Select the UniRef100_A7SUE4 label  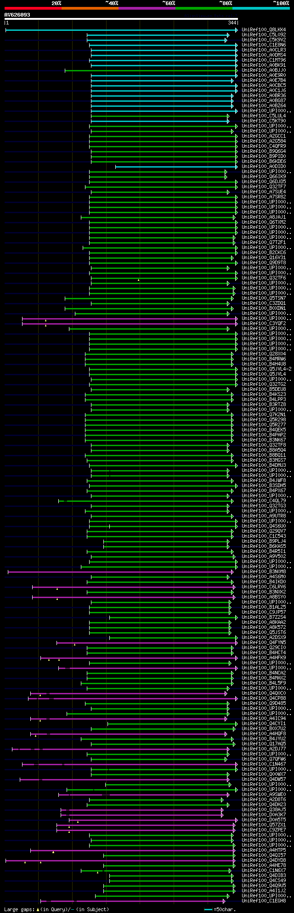coord(264,192)
